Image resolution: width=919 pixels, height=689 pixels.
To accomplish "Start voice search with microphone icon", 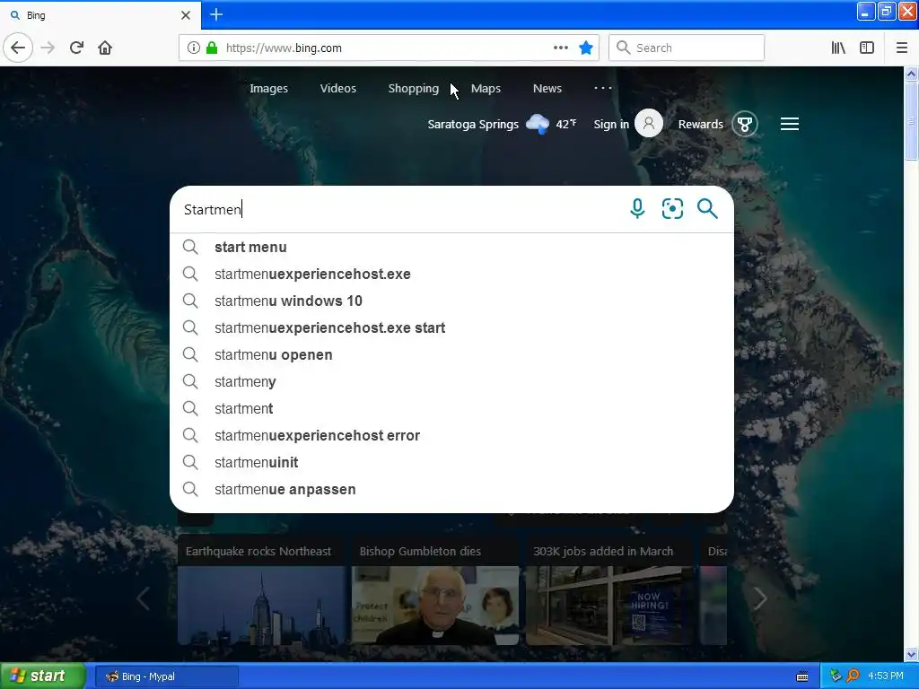I will pyautogui.click(x=637, y=208).
